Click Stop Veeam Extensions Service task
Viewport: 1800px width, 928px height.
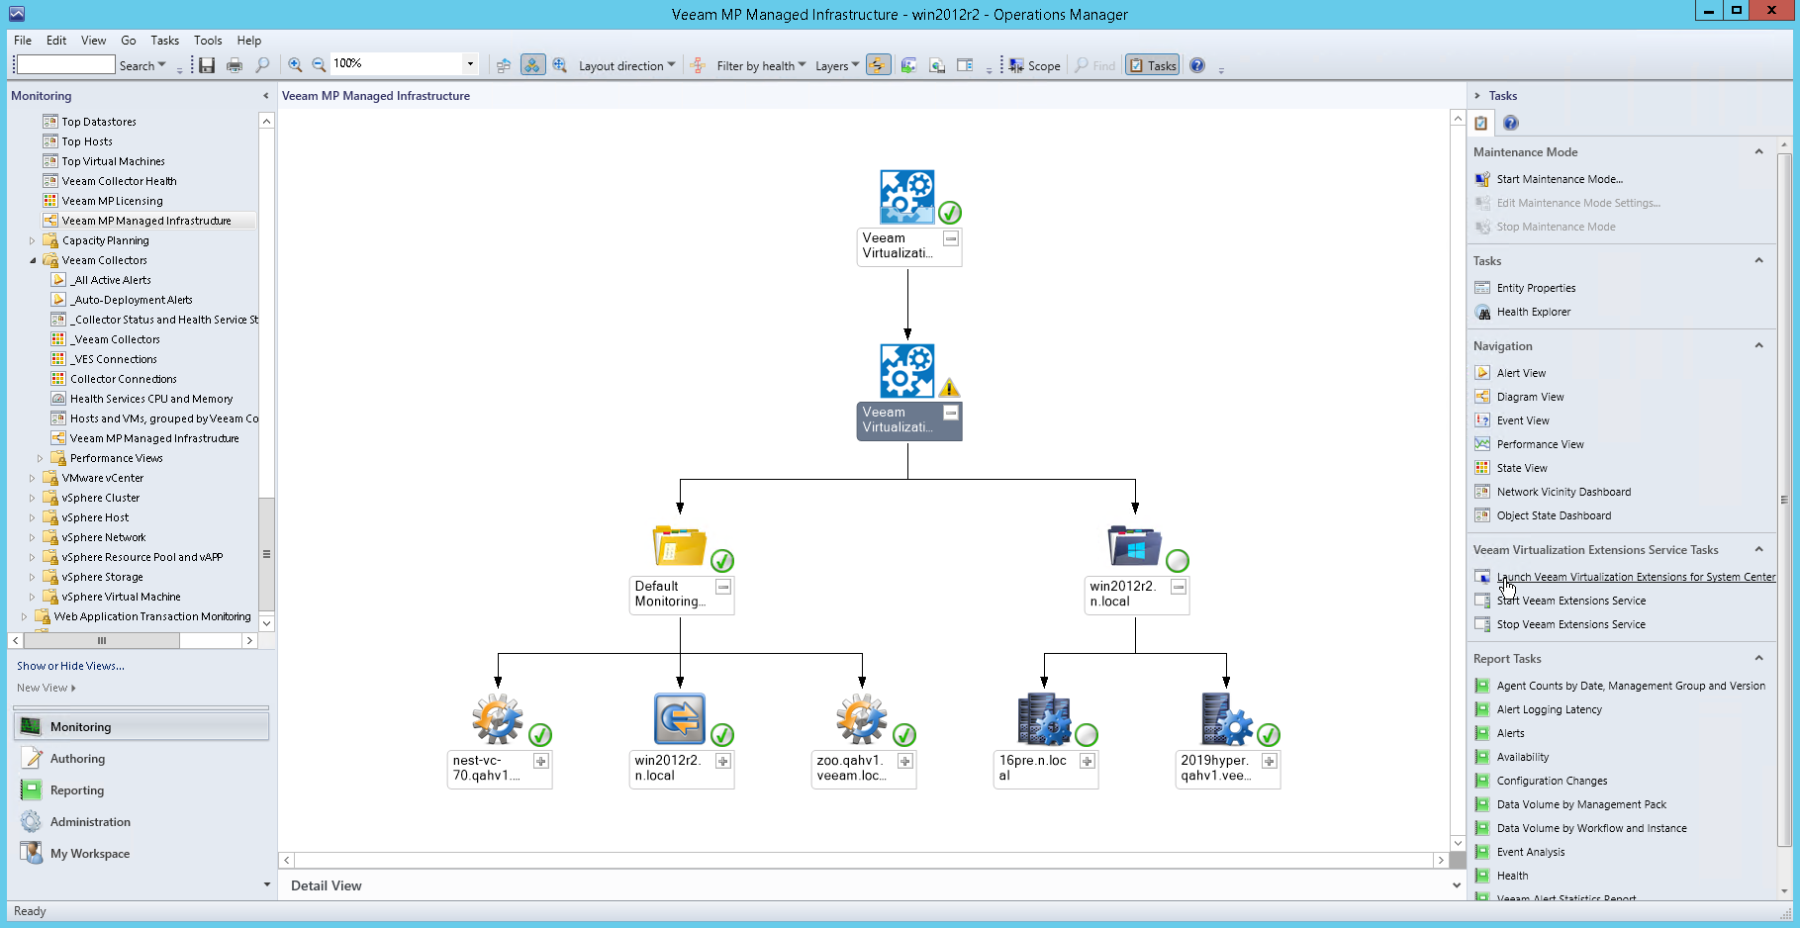pos(1570,624)
